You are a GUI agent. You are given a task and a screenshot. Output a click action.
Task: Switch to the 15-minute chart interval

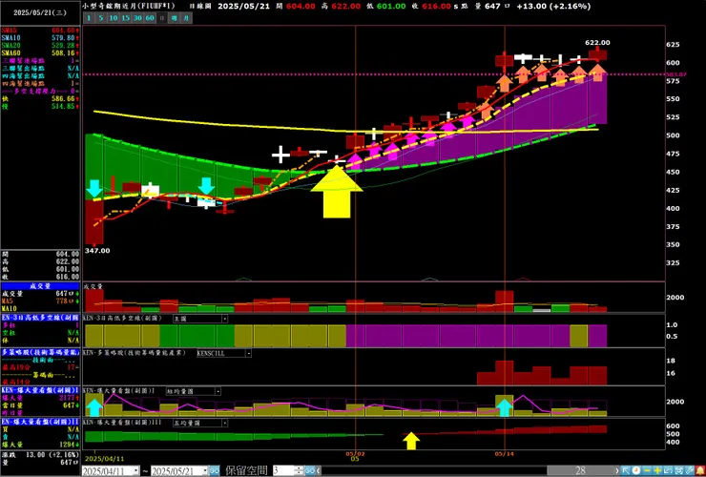click(125, 18)
